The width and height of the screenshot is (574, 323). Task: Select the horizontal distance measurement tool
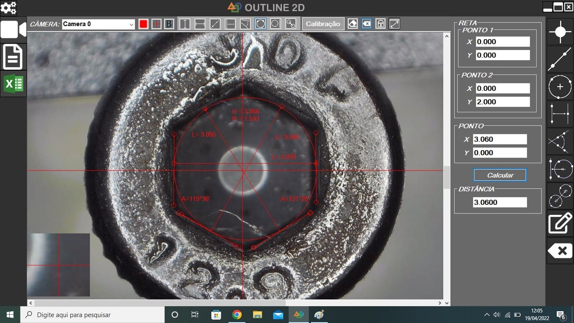(x=200, y=24)
